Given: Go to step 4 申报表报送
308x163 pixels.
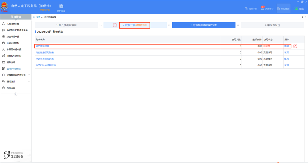Looking at the screenshot, I should 272,25.
